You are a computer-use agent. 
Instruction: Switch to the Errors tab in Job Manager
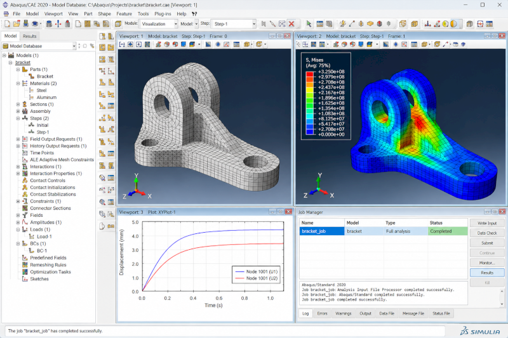pos(322,313)
